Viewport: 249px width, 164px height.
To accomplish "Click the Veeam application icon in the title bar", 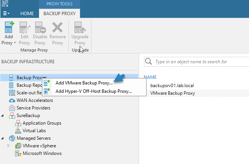I will (x=5, y=3).
